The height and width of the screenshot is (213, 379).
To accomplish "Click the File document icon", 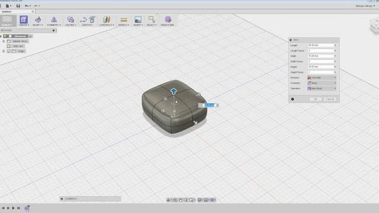I will [x=7, y=6].
